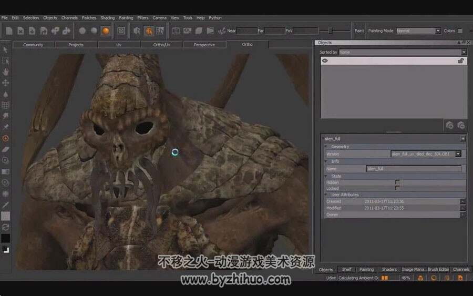The image size is (473, 296).
Task: Open the Image Manager panel tab
Action: coord(413,269)
